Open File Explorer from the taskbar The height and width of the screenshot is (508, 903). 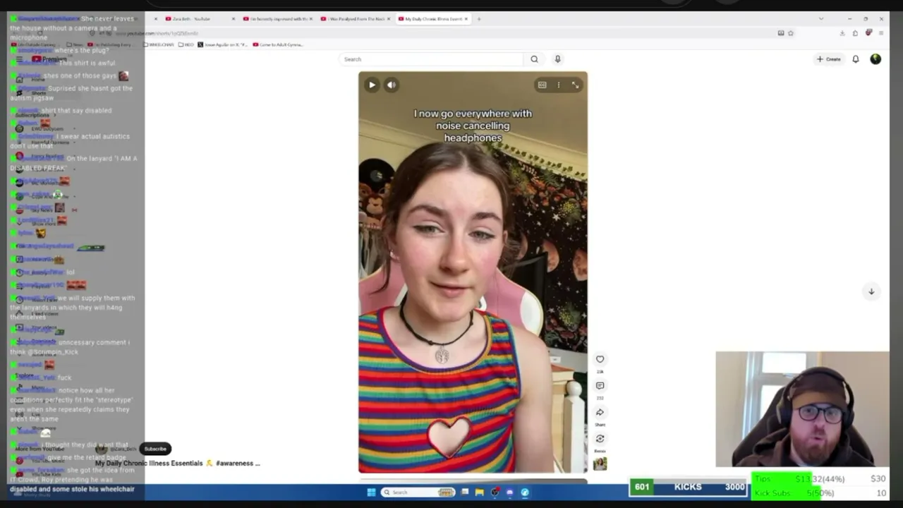[x=479, y=492]
